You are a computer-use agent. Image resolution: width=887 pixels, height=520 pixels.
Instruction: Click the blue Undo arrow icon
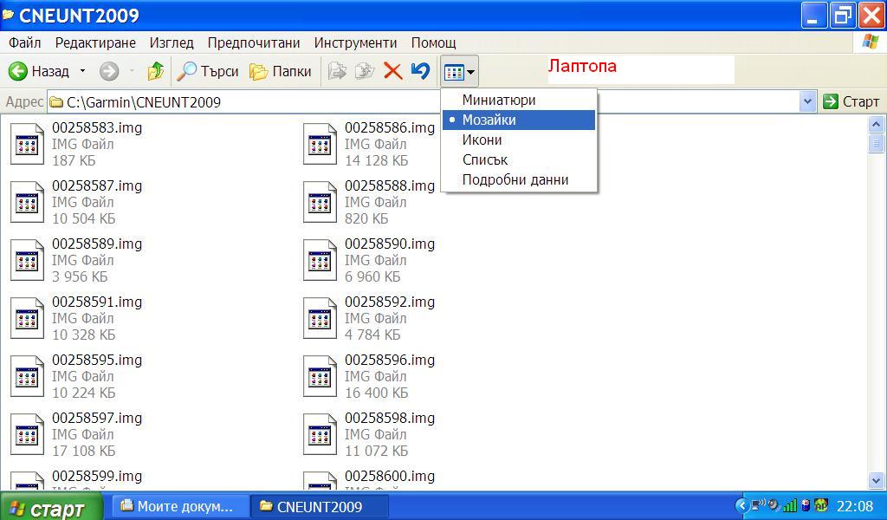(x=420, y=71)
